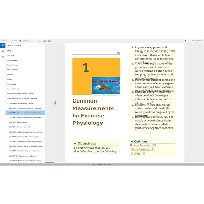Screen dimensions: 204x204
Task: Click the swimmer chapter image
Action: pyautogui.click(x=106, y=86)
